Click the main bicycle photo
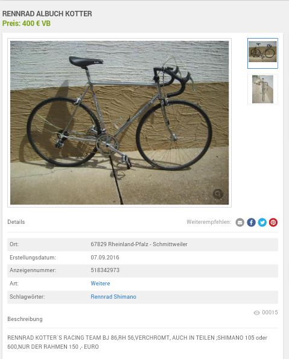Viewport: 289px width, 359px height. (119, 122)
